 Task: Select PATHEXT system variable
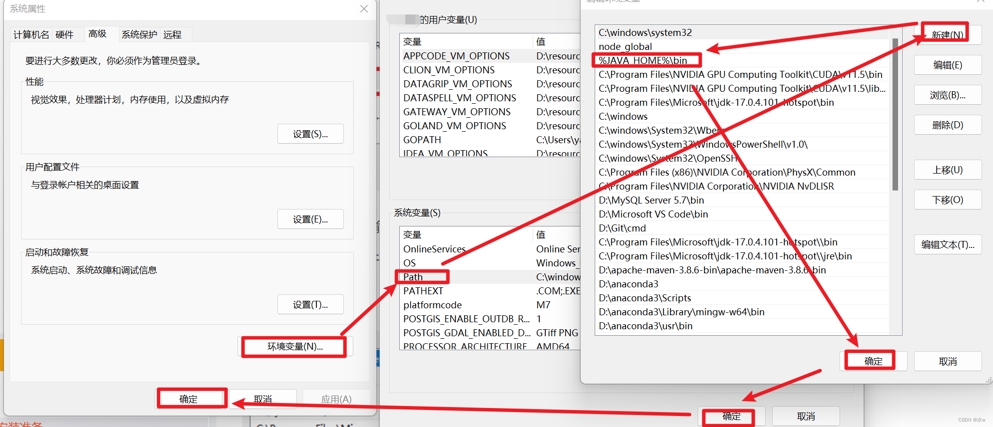(490, 291)
